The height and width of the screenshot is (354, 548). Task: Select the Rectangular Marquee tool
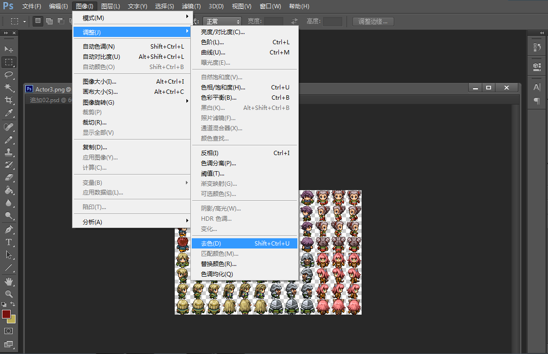[9, 62]
